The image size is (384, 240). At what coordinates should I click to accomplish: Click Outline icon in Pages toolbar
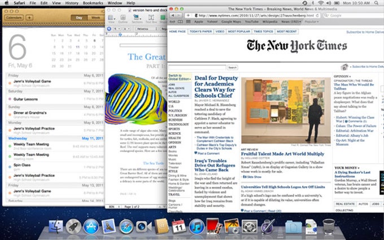(123, 19)
